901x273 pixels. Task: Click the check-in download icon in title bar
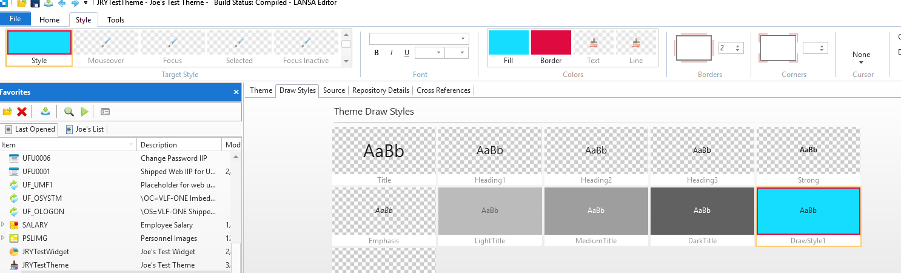48,3
